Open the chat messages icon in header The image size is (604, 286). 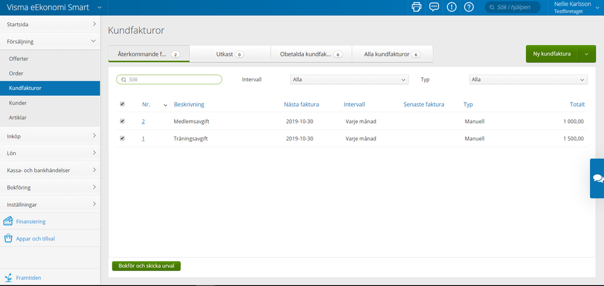click(434, 7)
